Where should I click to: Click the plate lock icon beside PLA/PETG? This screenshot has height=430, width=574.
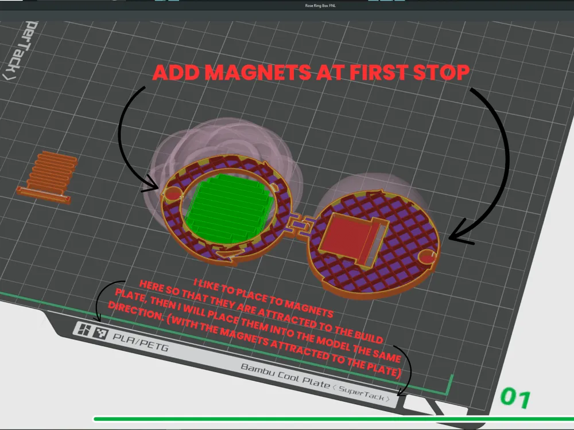pyautogui.click(x=85, y=330)
